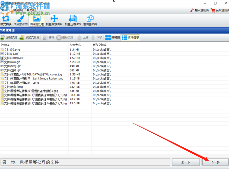229x169 pixels.
Task: Sort by 所在文件夹 column header
Action: coord(100,45)
